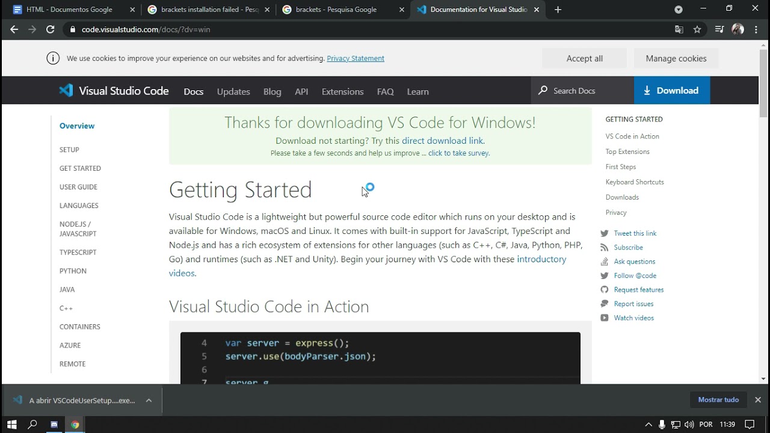Click the icon beside Report issues
Screen dimensions: 770x433
605,304
